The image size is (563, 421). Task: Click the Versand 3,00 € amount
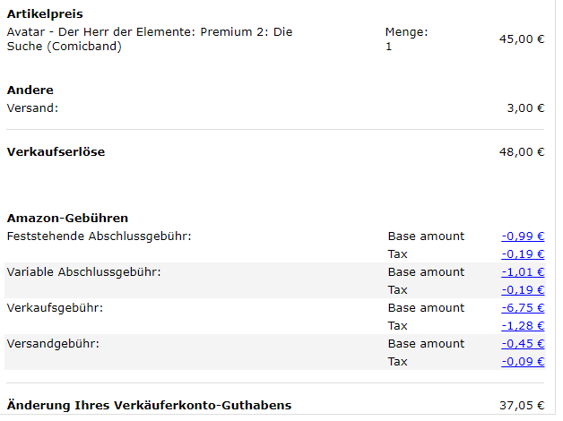(525, 108)
